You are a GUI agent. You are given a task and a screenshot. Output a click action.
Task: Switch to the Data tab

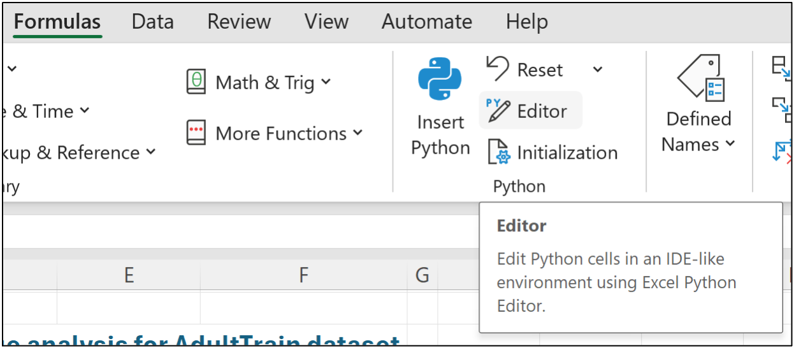pos(152,22)
